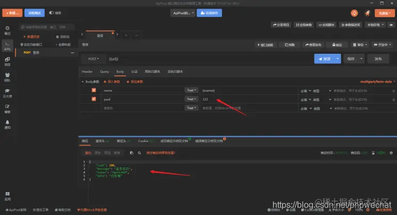The image size is (397, 215).
Task: Open Text type dropdown for name row
Action: point(191,90)
